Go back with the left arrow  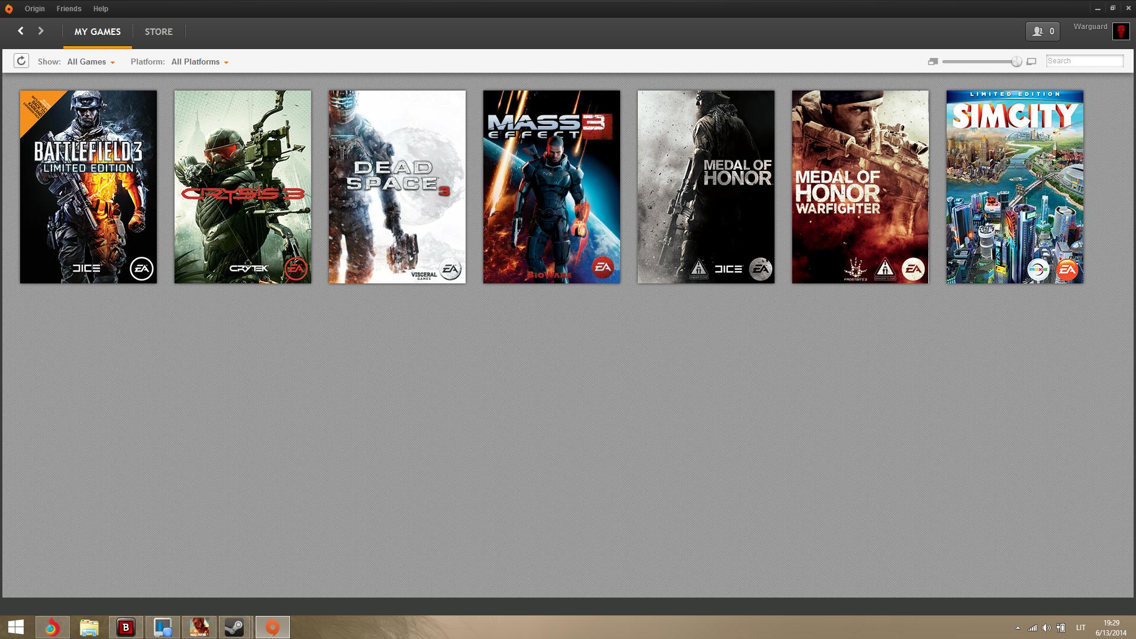(21, 31)
